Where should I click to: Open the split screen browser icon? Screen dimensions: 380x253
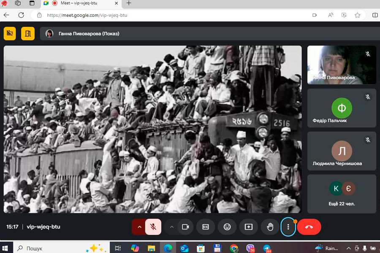(x=375, y=15)
